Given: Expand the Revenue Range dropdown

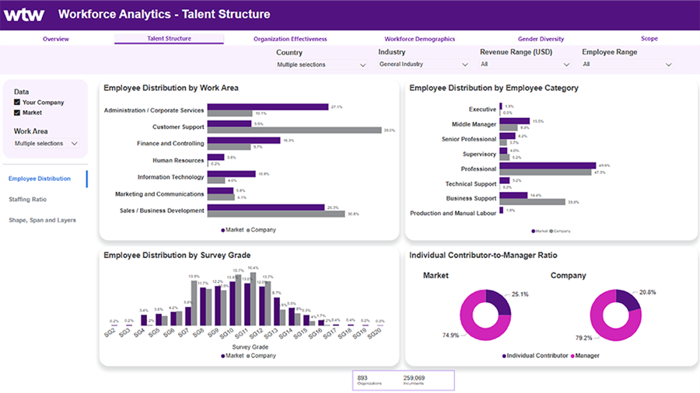Looking at the screenshot, I should click(x=525, y=64).
